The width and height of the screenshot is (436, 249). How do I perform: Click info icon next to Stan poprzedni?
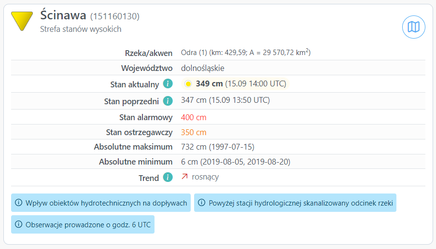[168, 101]
